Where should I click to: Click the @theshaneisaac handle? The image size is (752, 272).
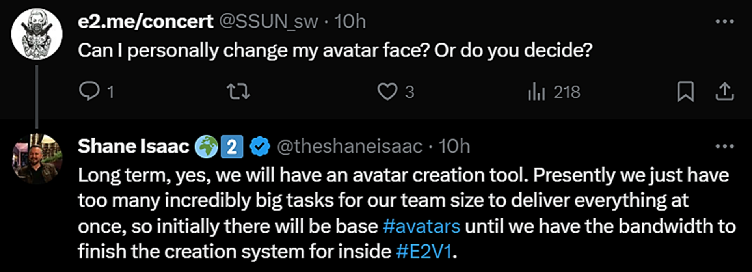tap(350, 146)
